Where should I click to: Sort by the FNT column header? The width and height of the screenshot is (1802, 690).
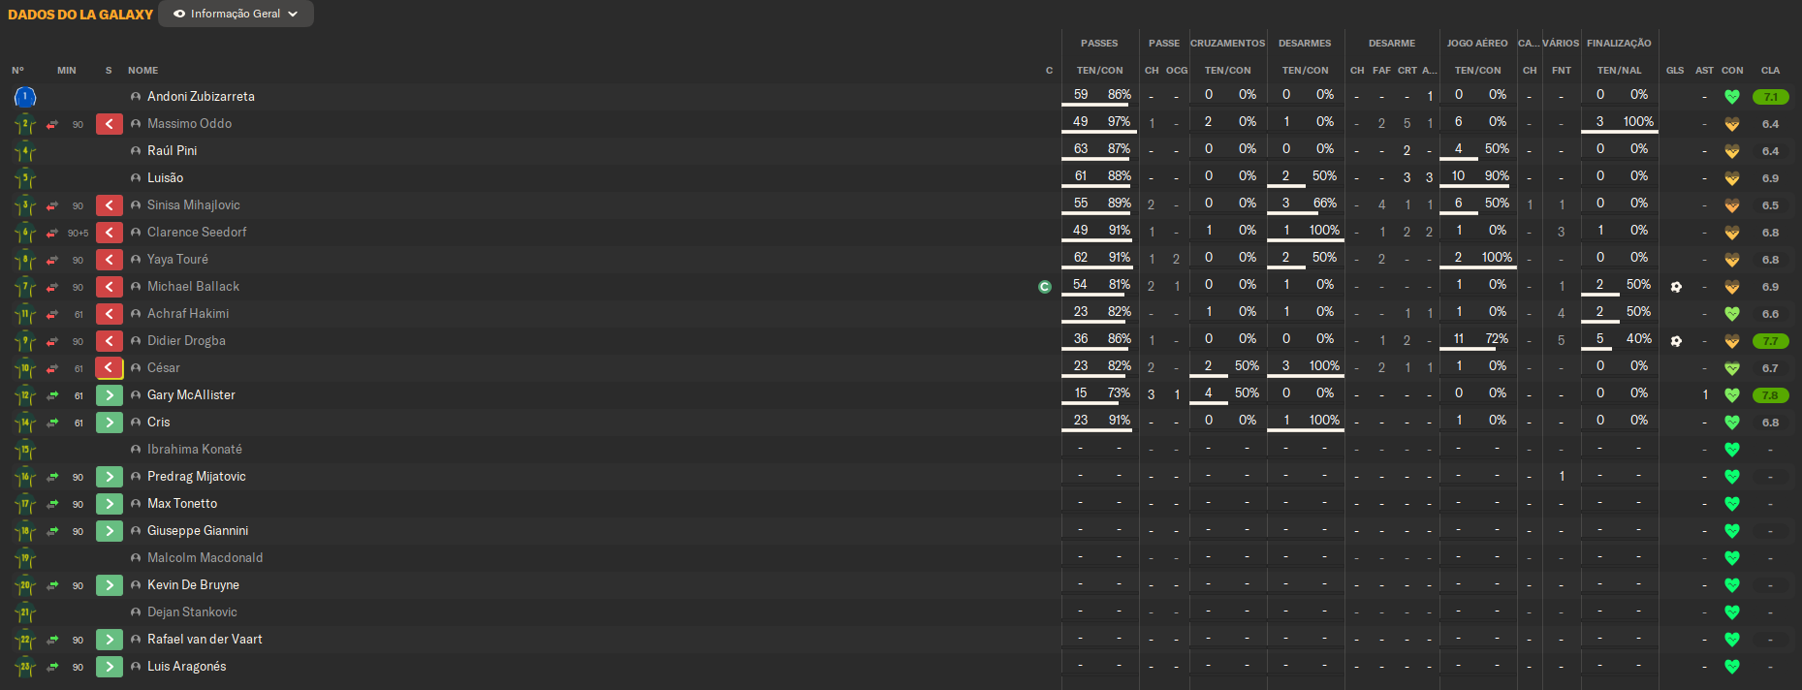tap(1561, 71)
